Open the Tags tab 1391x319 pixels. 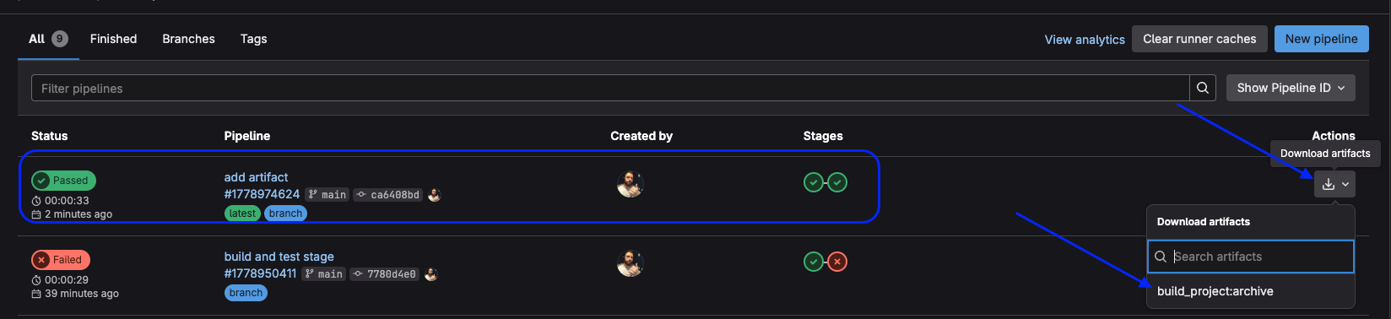(254, 39)
